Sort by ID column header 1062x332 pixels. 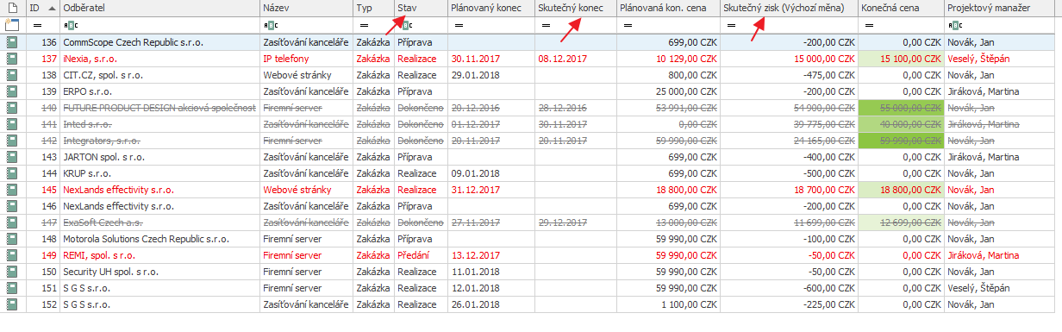click(43, 8)
